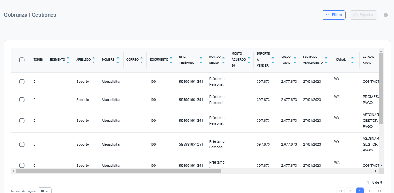Screen dimensions: 394x193
Task: Click the horizontal table scrollbar
Action: coord(118,171)
